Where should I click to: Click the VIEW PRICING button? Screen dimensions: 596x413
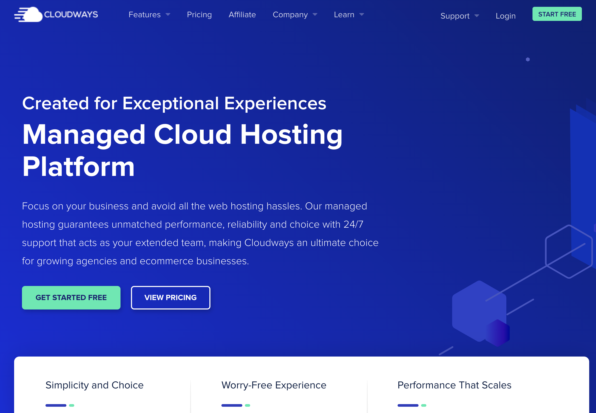170,297
